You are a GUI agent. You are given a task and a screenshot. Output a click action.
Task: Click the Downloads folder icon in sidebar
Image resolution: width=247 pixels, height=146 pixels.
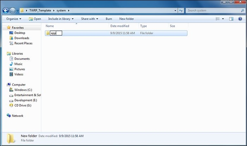coord(11,38)
